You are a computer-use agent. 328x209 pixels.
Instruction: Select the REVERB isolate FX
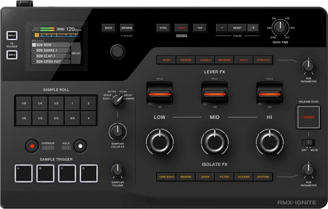[186, 177]
